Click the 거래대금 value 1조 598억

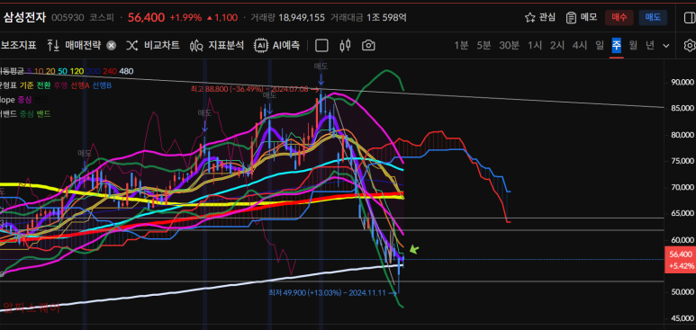[x=386, y=17]
